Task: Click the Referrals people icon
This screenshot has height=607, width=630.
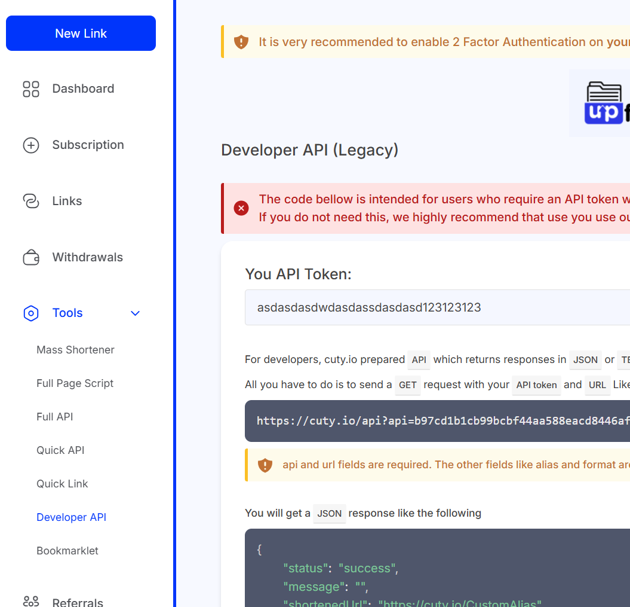Action: pos(31,602)
